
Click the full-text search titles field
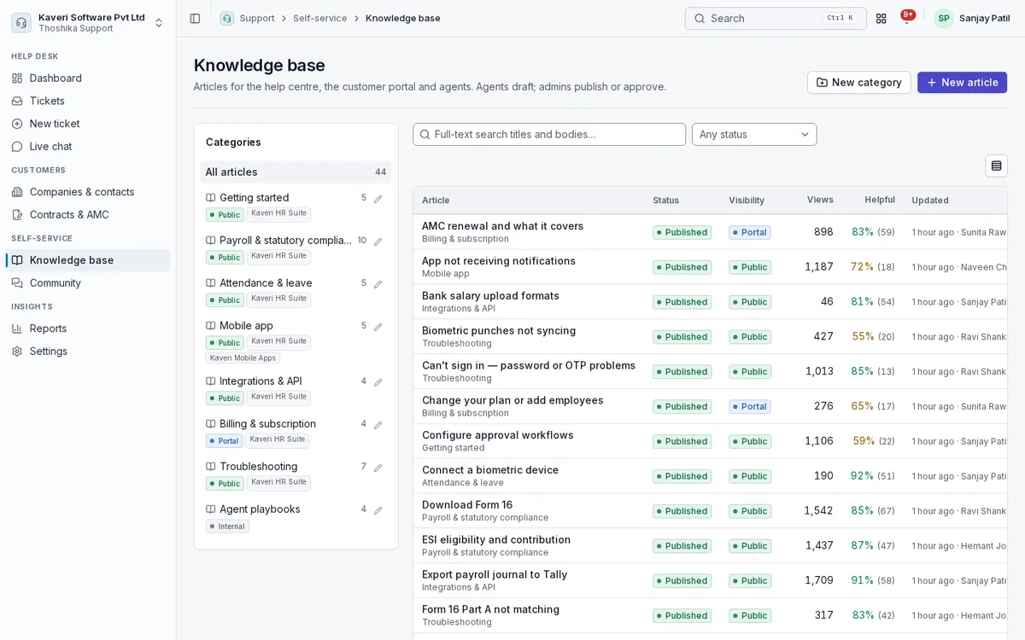point(549,134)
